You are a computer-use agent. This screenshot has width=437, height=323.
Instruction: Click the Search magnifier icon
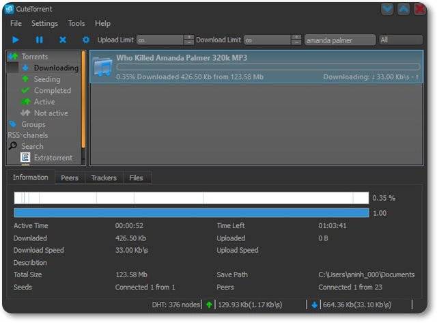tap(13, 145)
